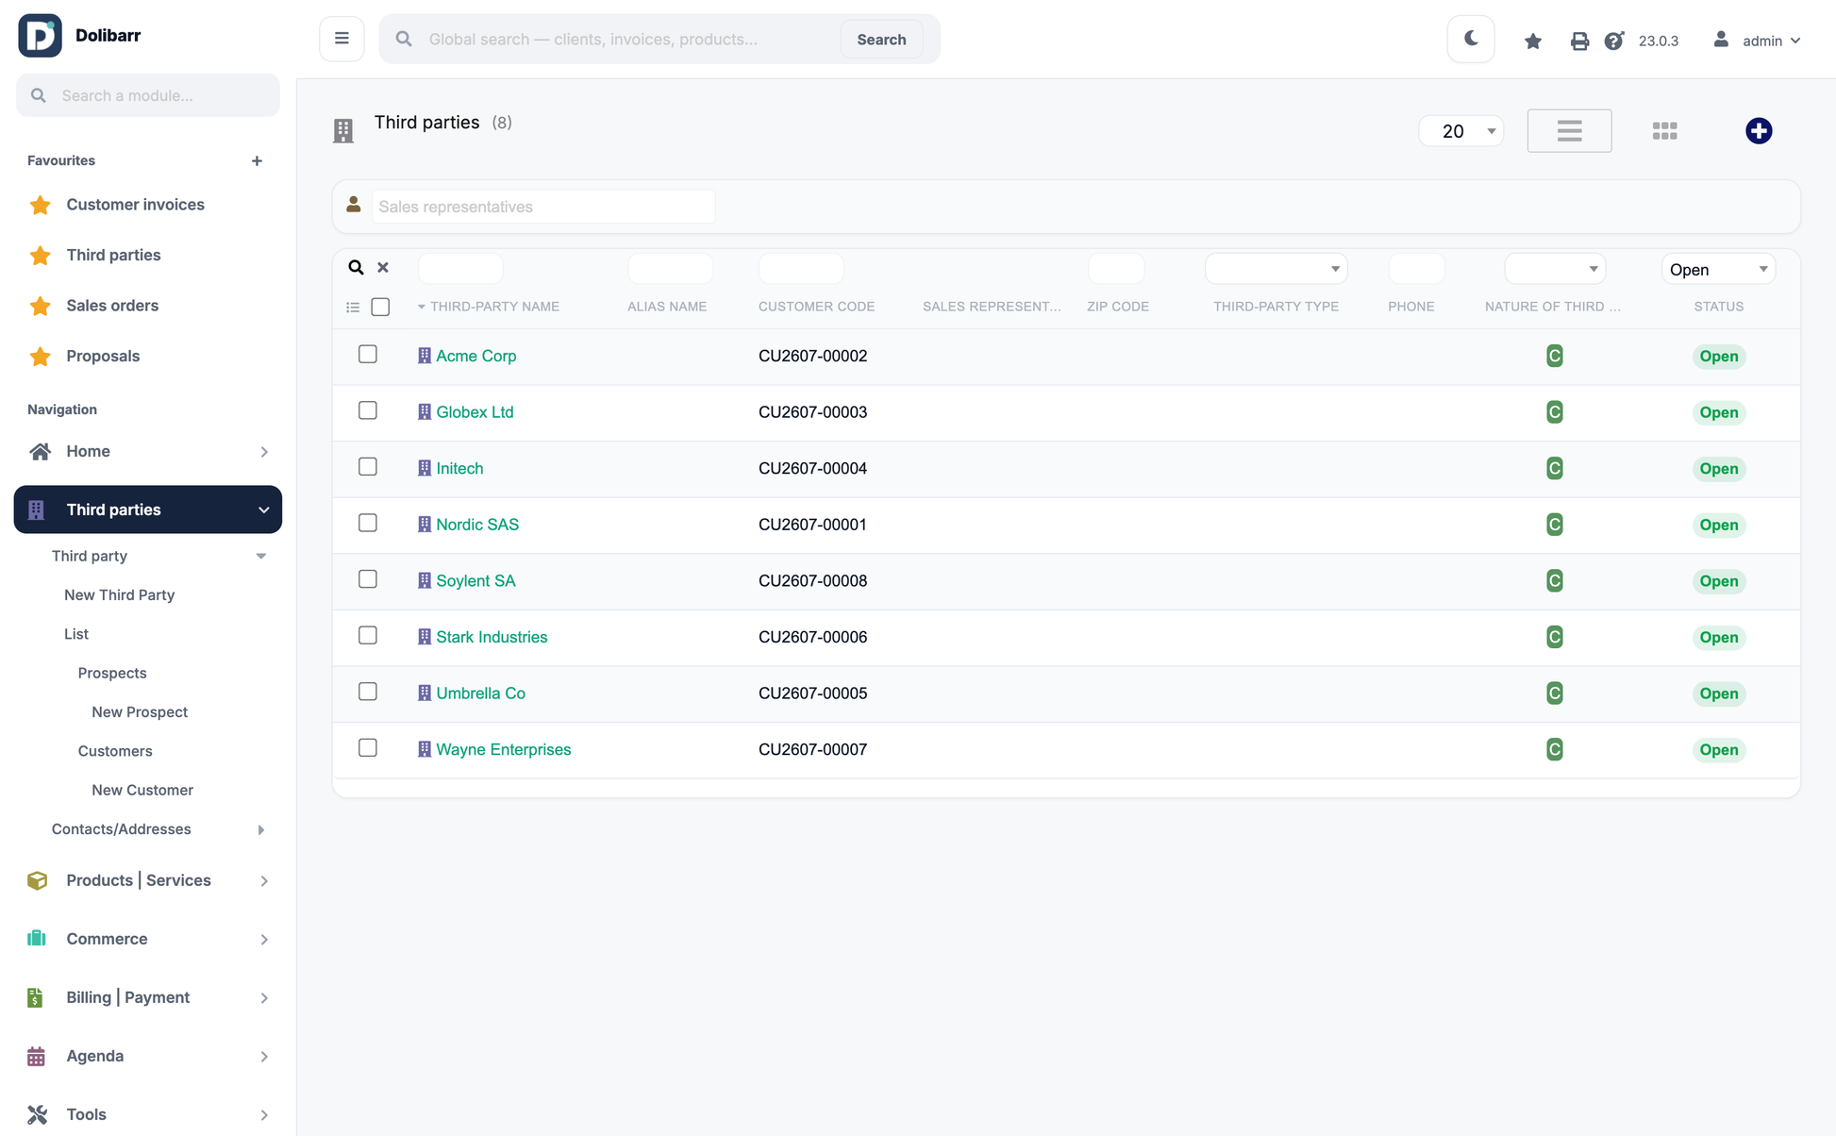The height and width of the screenshot is (1136, 1836).
Task: Click the Dolibarr logo icon
Action: pyautogui.click(x=40, y=36)
